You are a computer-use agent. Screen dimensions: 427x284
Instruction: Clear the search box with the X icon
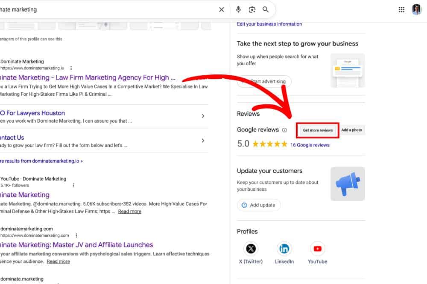tap(221, 9)
